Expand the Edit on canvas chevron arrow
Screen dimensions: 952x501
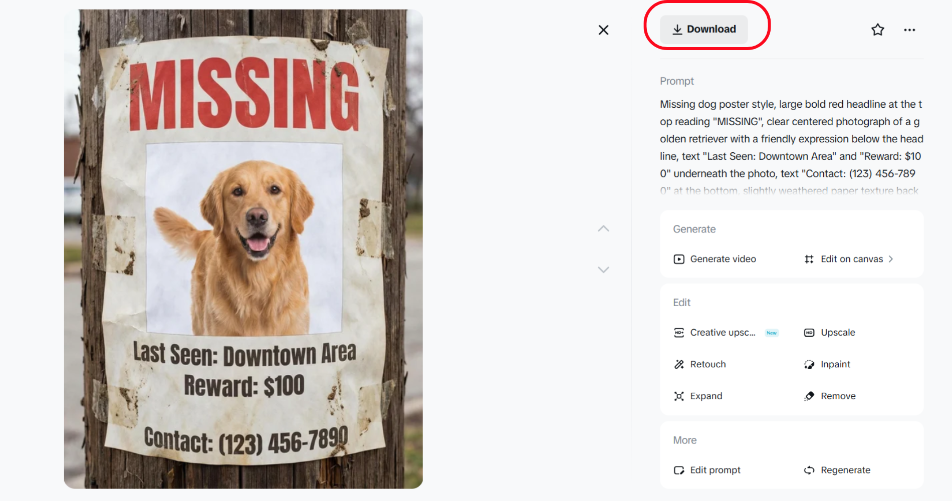pyautogui.click(x=891, y=259)
